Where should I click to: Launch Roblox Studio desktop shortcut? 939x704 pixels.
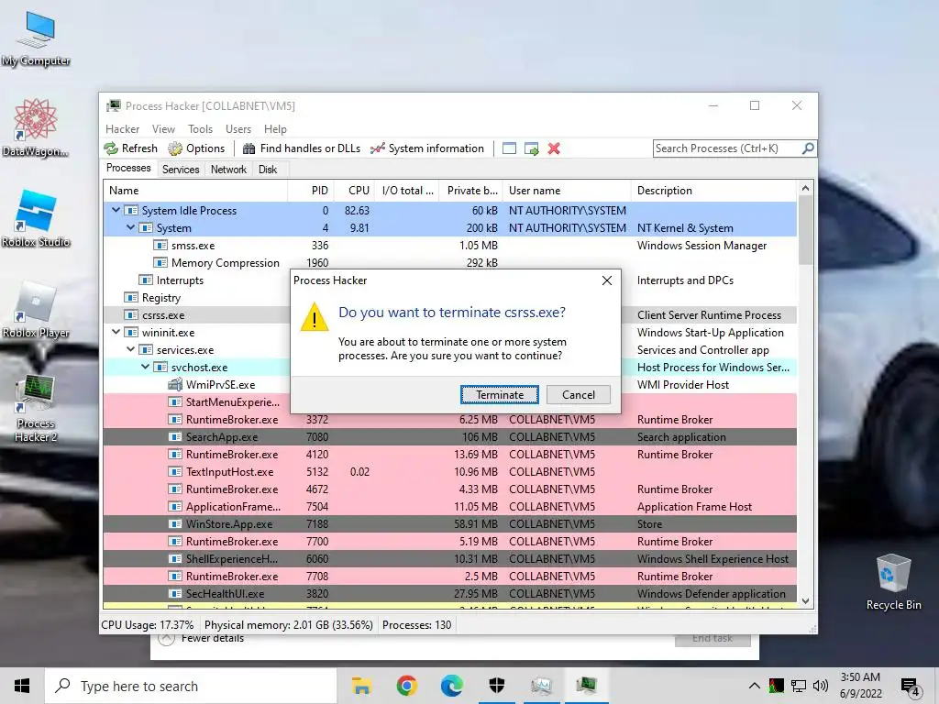[36, 218]
